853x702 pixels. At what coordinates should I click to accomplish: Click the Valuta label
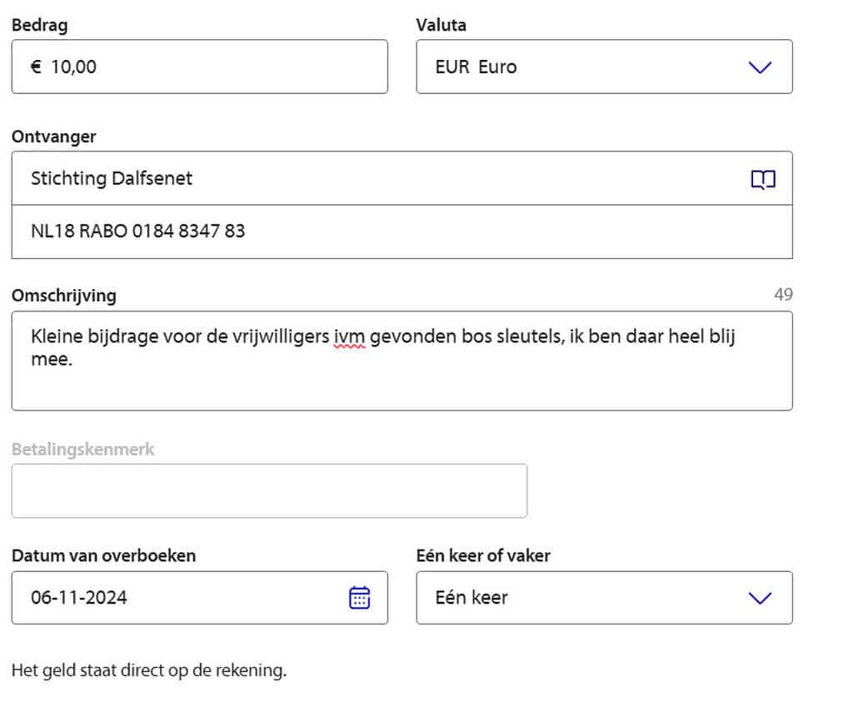(x=441, y=25)
